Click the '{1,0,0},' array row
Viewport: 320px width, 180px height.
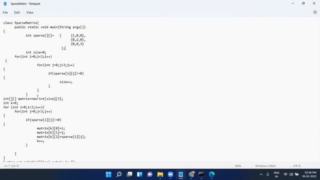point(78,35)
